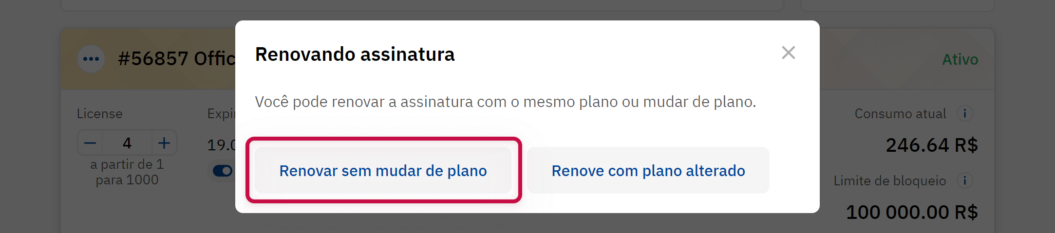Click the dialog text about renewing the plan

tap(505, 102)
